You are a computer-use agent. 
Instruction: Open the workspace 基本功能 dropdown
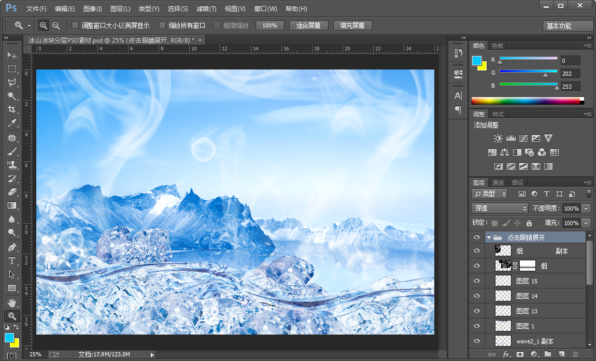click(x=568, y=26)
